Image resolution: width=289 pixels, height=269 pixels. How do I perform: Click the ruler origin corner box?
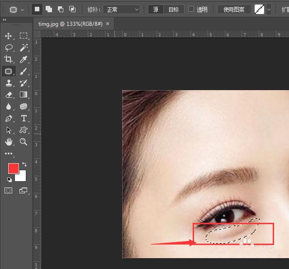[x=37, y=34]
